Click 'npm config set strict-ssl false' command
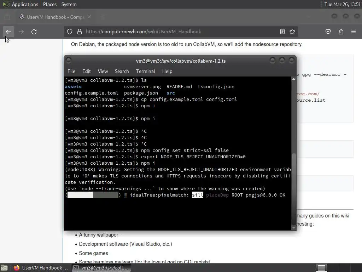Screen dimensions: 362x272 pos(185,150)
